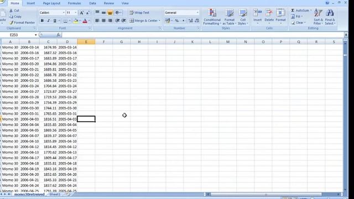Expand Font group dialog launcher
Screen dimensions: 354x199
click(90, 28)
